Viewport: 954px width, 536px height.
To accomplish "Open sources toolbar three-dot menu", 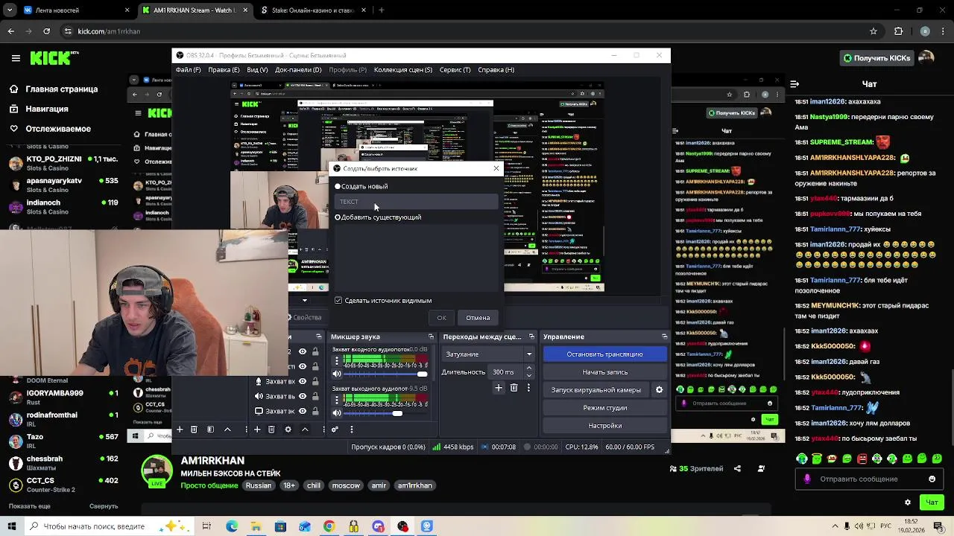I will point(322,430).
